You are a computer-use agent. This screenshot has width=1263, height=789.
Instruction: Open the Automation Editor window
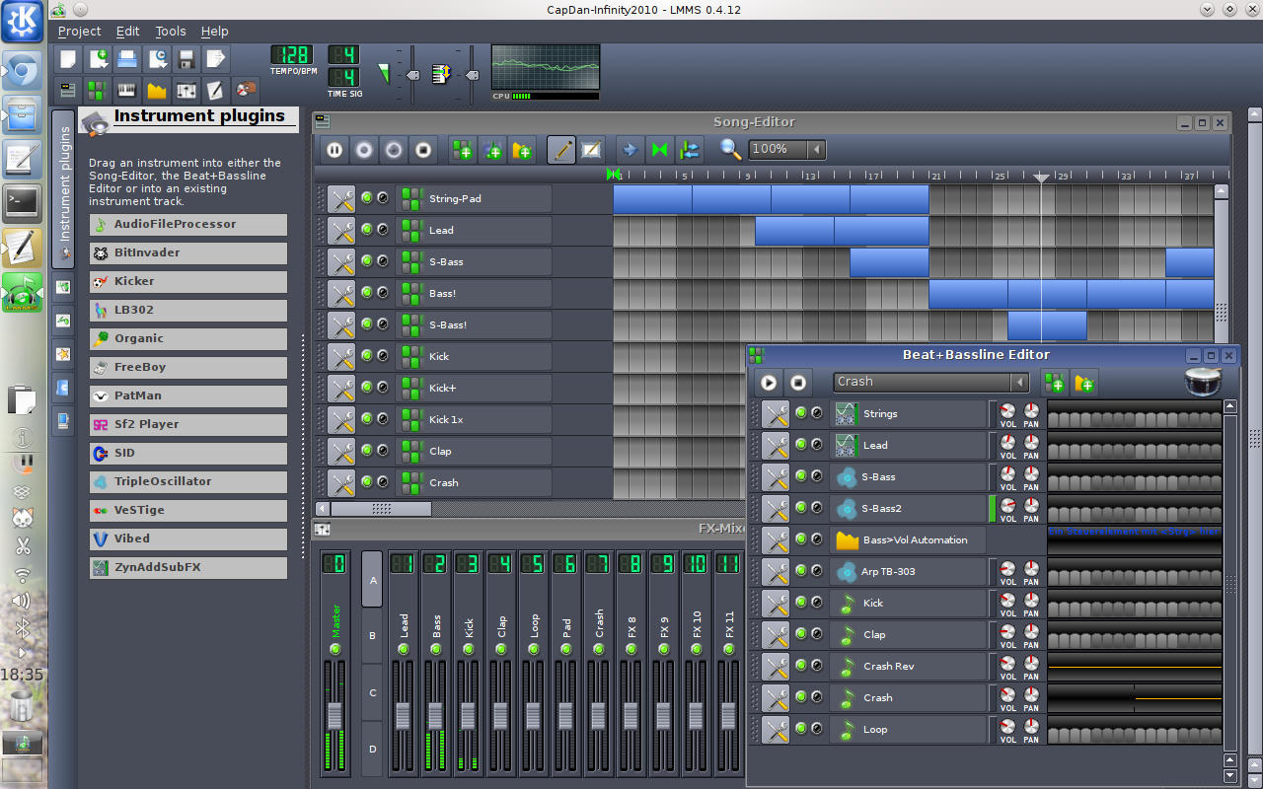(x=156, y=91)
